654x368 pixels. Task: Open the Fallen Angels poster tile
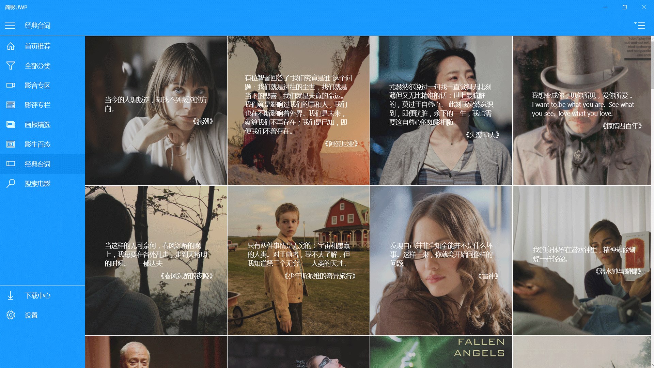[441, 352]
